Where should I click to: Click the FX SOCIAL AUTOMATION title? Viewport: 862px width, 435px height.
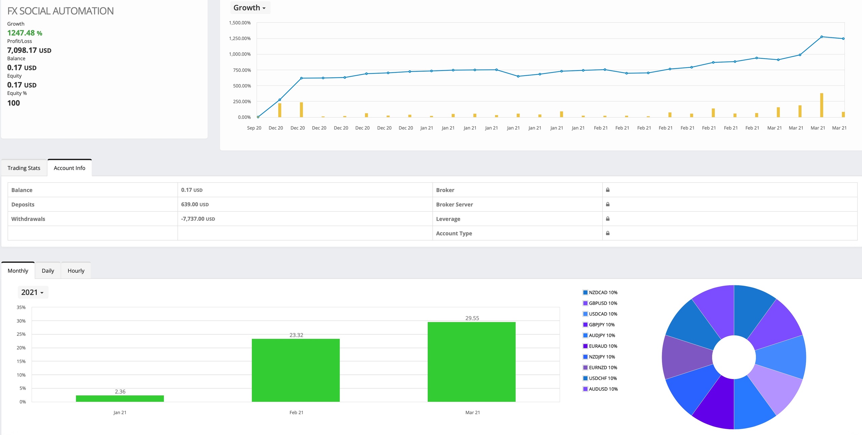point(61,11)
